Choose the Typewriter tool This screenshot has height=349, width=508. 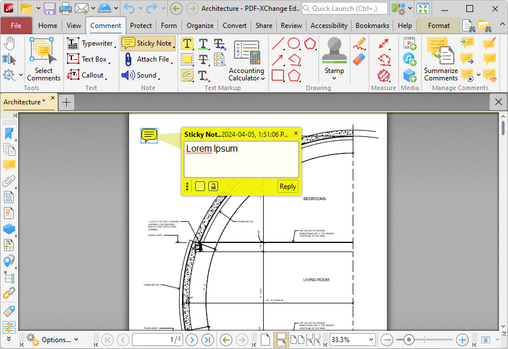coord(91,43)
